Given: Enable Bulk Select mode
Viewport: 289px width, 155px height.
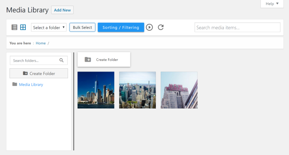Looking at the screenshot, I should coord(82,27).
